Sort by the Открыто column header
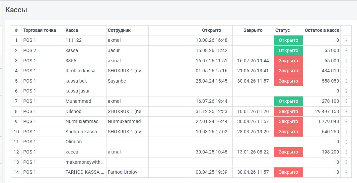Image resolution: width=357 pixels, height=183 pixels. click(212, 30)
